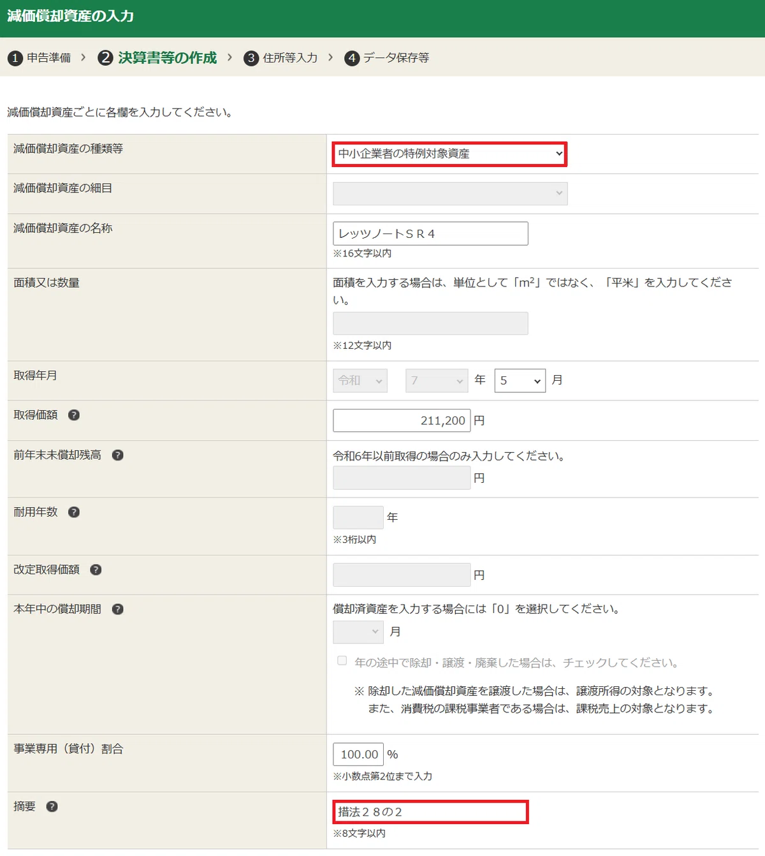
Task: Click the ※8文字以内 note text
Action: (x=359, y=834)
